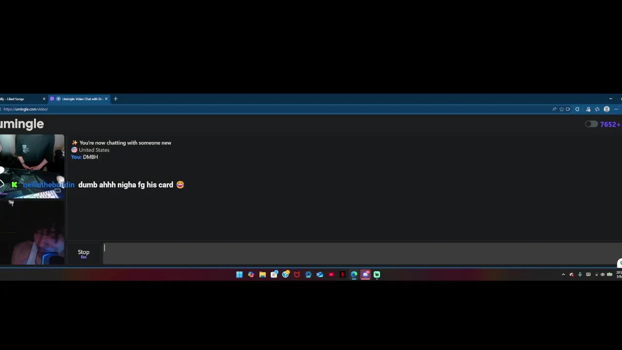This screenshot has height=350, width=622.
Task: Open Netflix from the taskbar
Action: pos(343,275)
